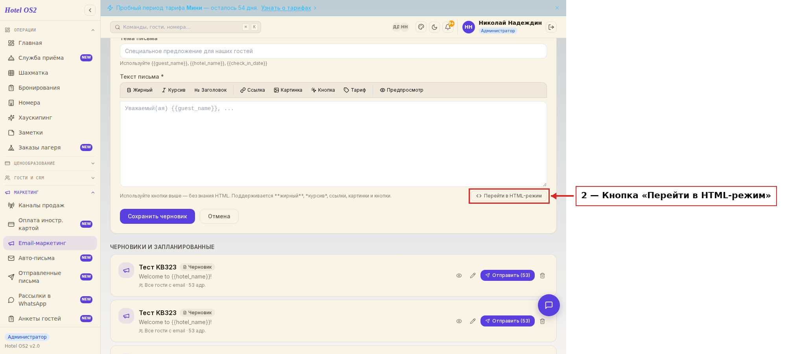The image size is (786, 354).
Task: Click the email subject input field
Action: (x=333, y=51)
